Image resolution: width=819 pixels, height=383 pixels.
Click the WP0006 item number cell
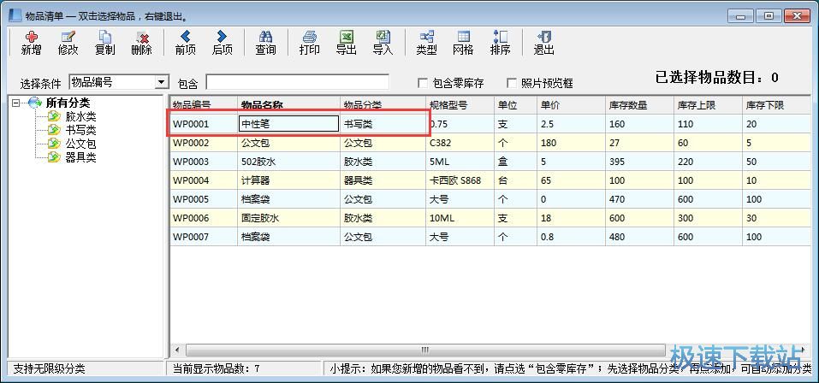coord(204,218)
